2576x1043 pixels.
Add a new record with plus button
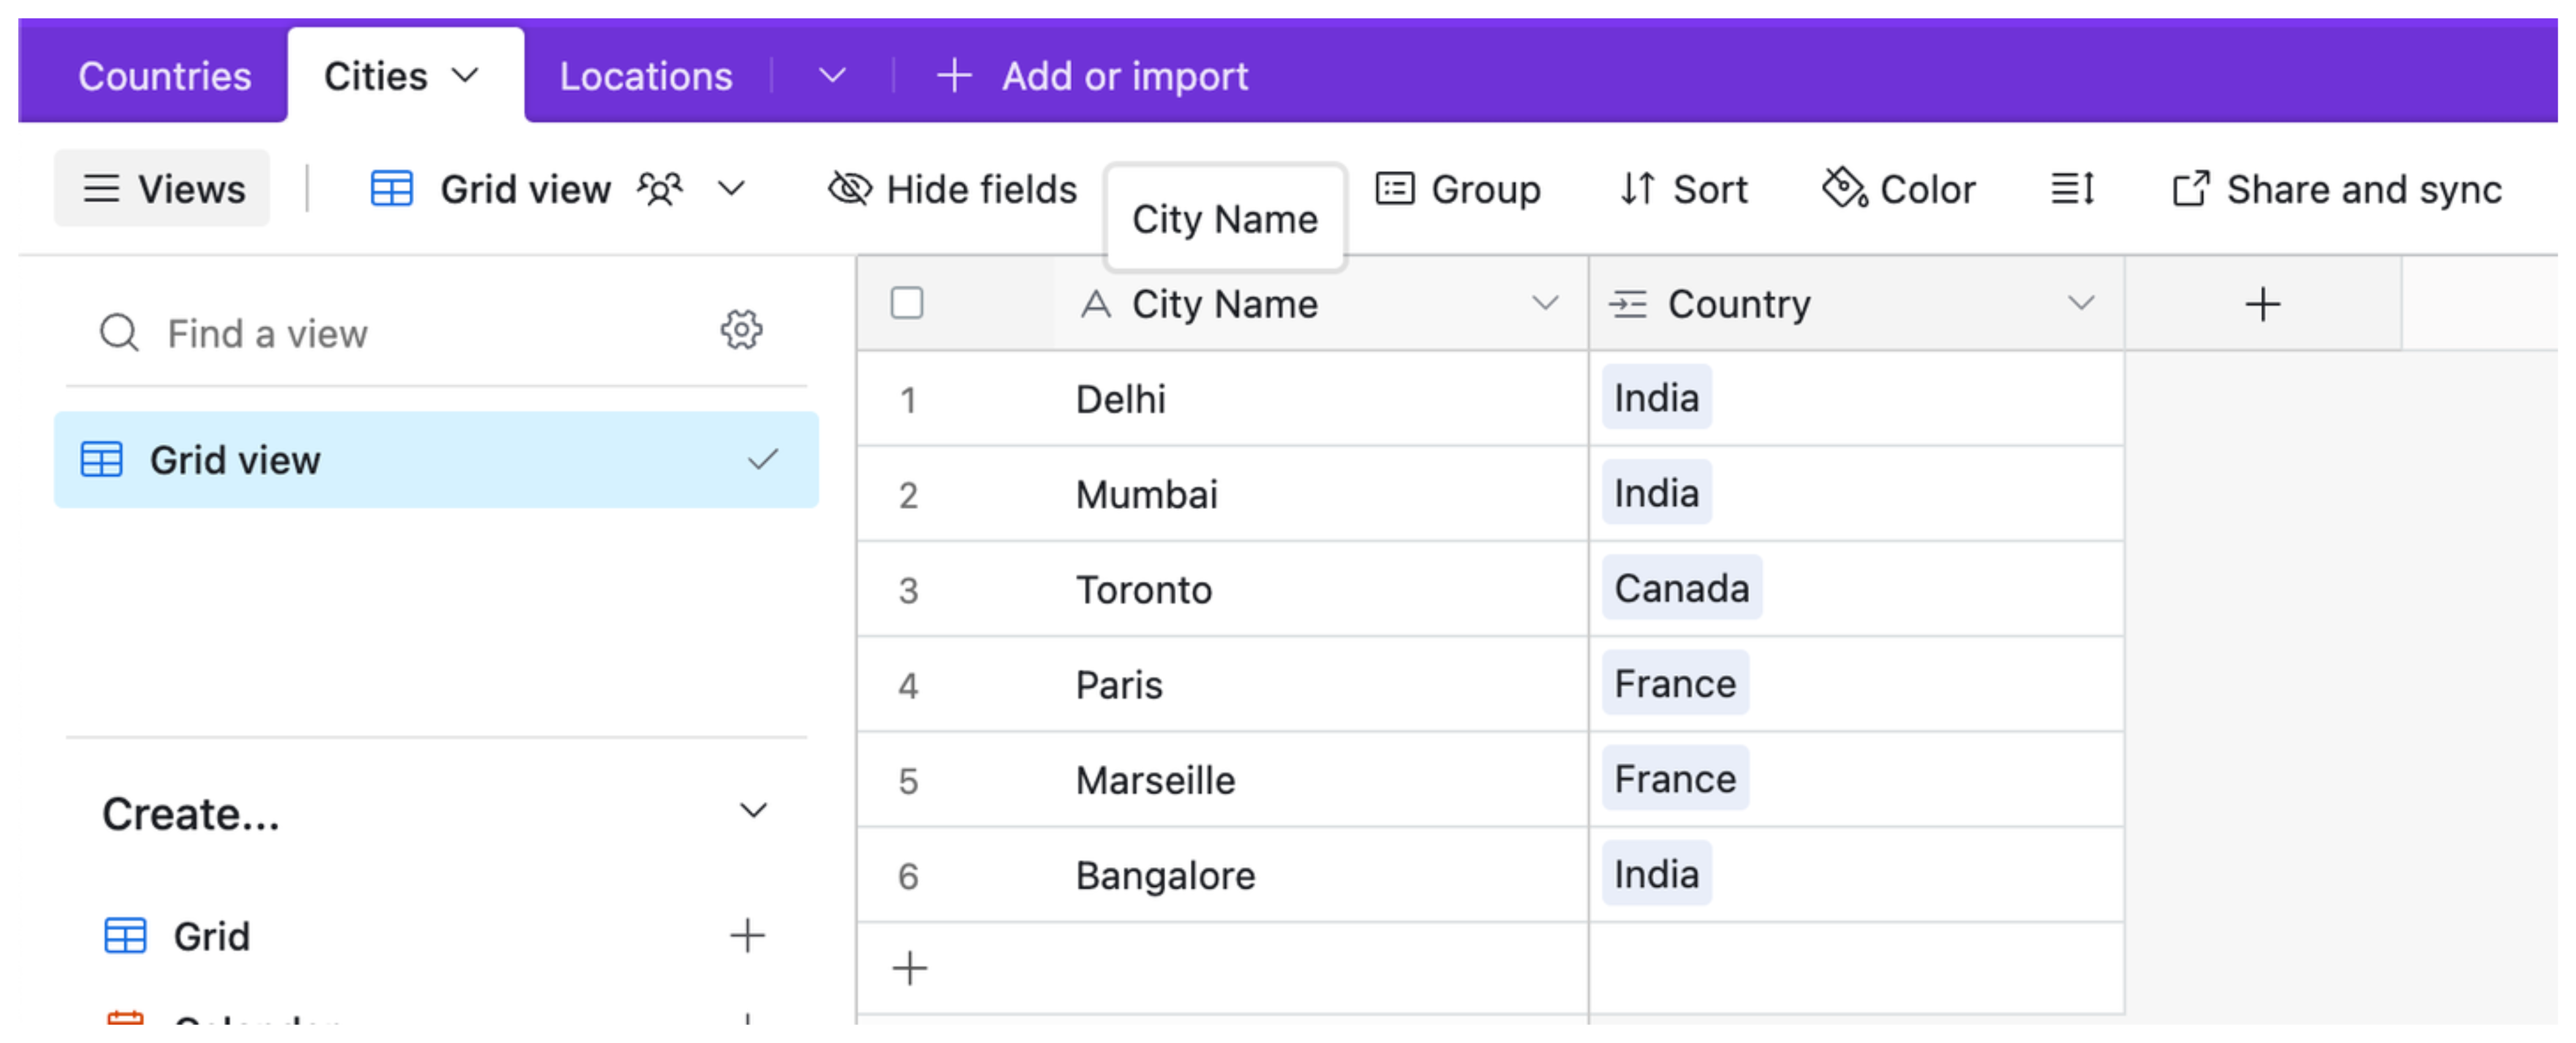(909, 967)
